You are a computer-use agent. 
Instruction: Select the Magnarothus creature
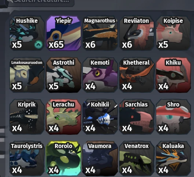coord(100,33)
